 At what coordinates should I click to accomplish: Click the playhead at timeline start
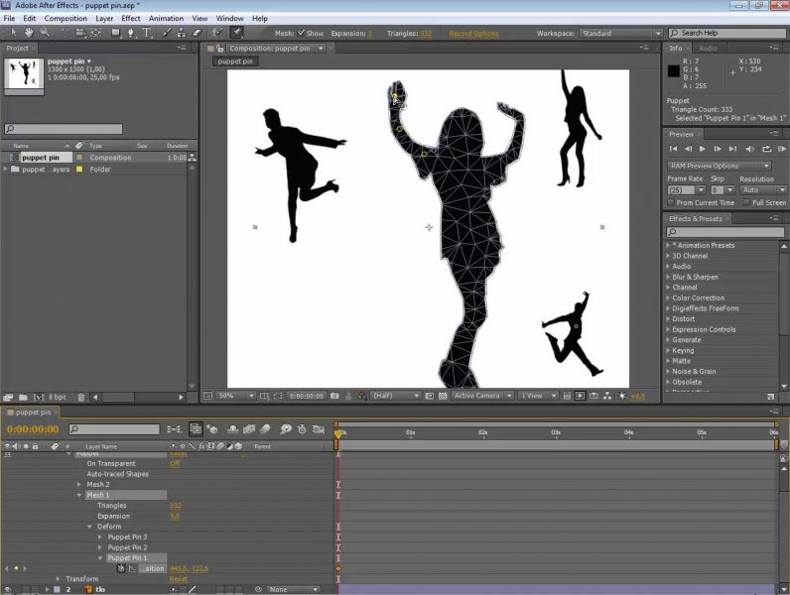click(337, 433)
